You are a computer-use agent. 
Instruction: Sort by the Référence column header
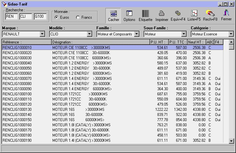click(27, 42)
